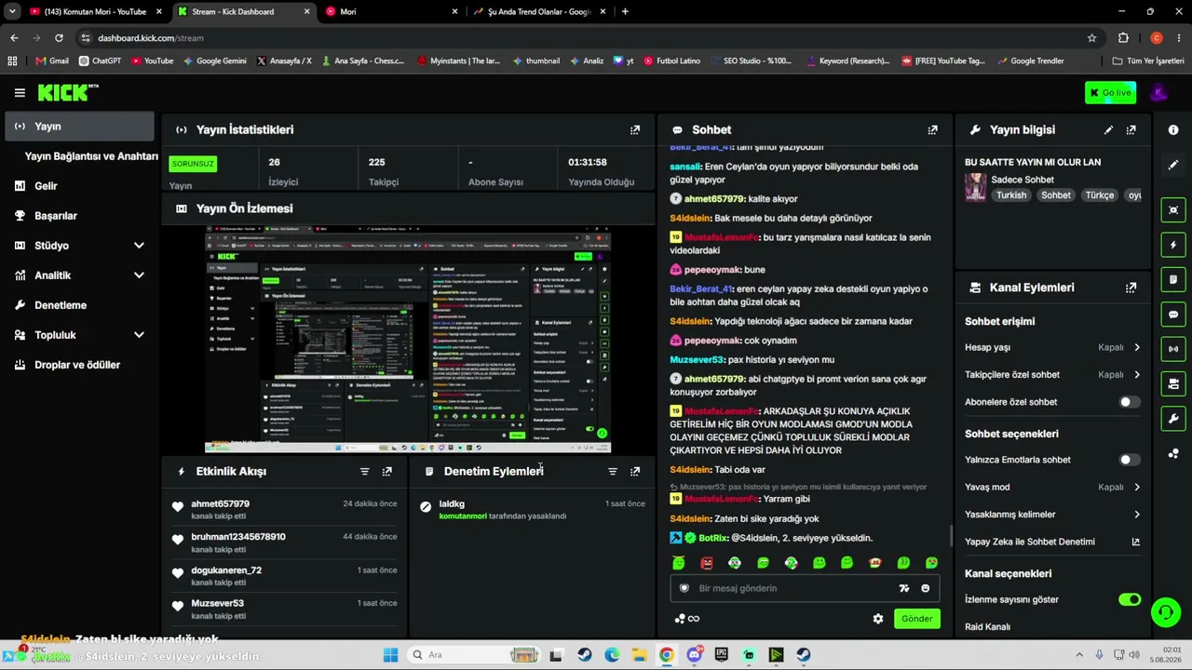Click the info icon in the right rail
This screenshot has height=670, width=1192.
click(x=1173, y=130)
